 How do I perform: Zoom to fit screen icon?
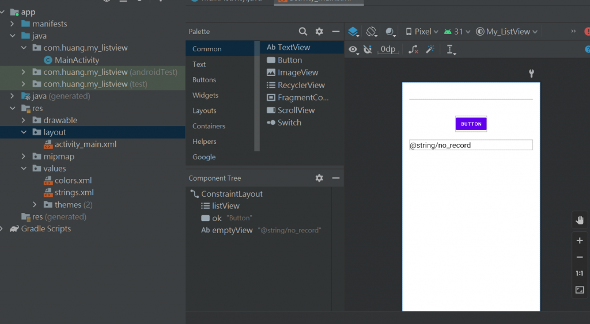coord(580,290)
